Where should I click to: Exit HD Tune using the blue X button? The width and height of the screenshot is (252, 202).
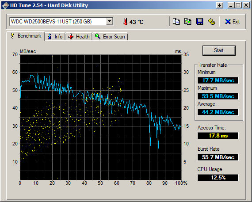tap(233, 22)
